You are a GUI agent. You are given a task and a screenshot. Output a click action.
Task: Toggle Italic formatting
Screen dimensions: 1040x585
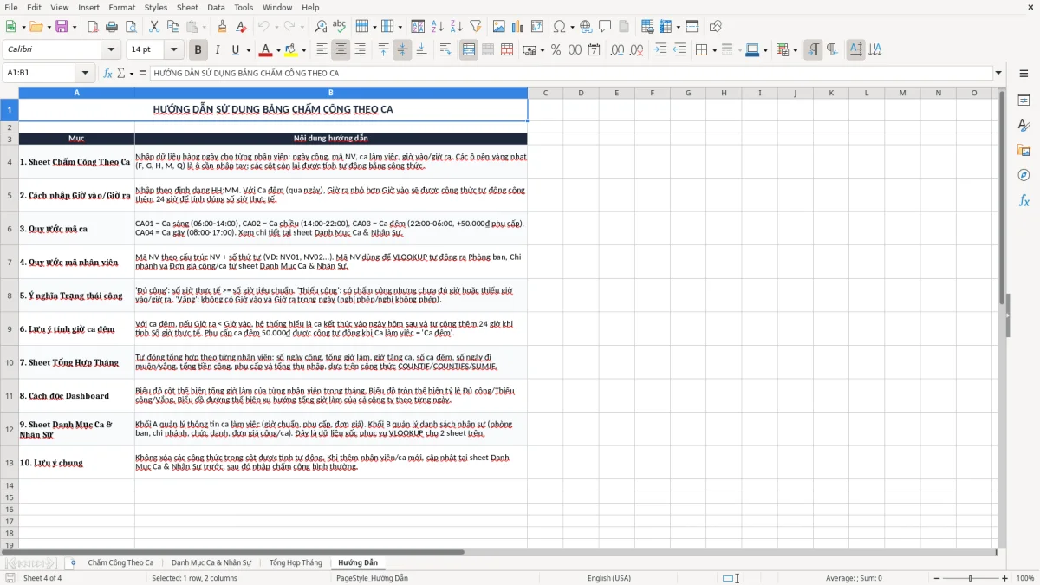pyautogui.click(x=217, y=50)
